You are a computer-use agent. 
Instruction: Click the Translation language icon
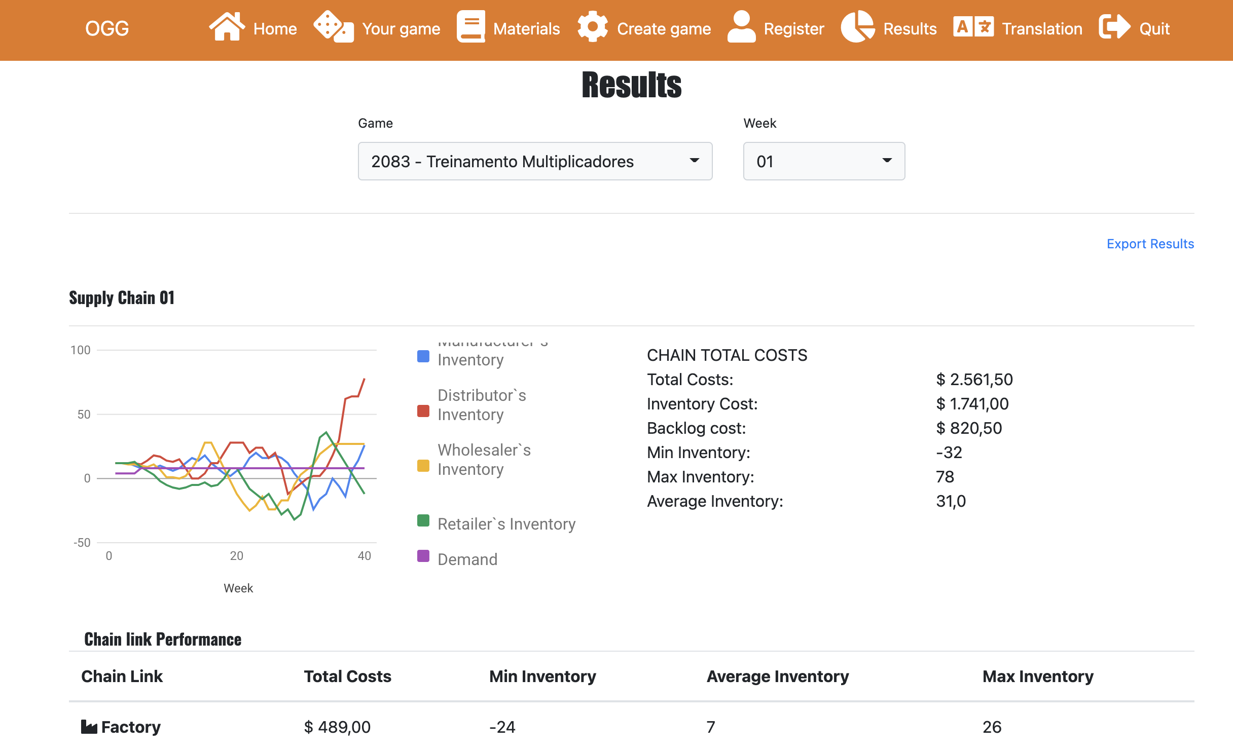tap(973, 27)
